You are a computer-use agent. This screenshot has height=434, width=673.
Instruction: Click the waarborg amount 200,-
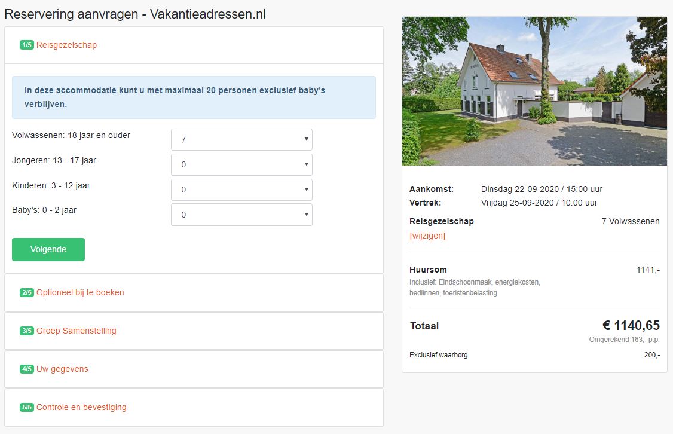point(652,355)
